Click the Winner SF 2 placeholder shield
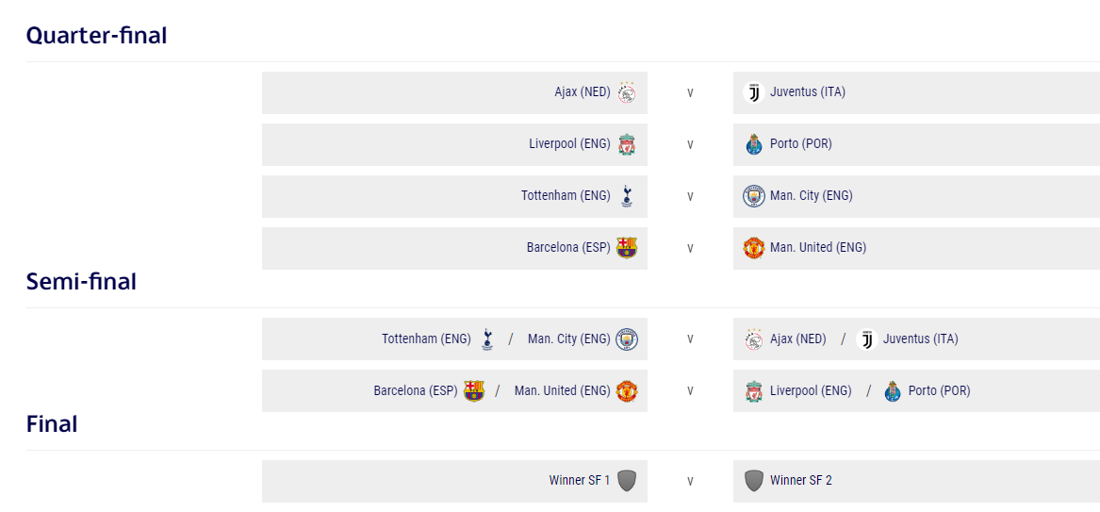Screen dimensions: 1100x512 click(x=753, y=481)
